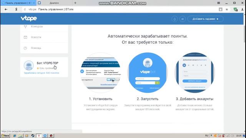Open the notifications bell icon in the header

pyautogui.click(x=175, y=19)
